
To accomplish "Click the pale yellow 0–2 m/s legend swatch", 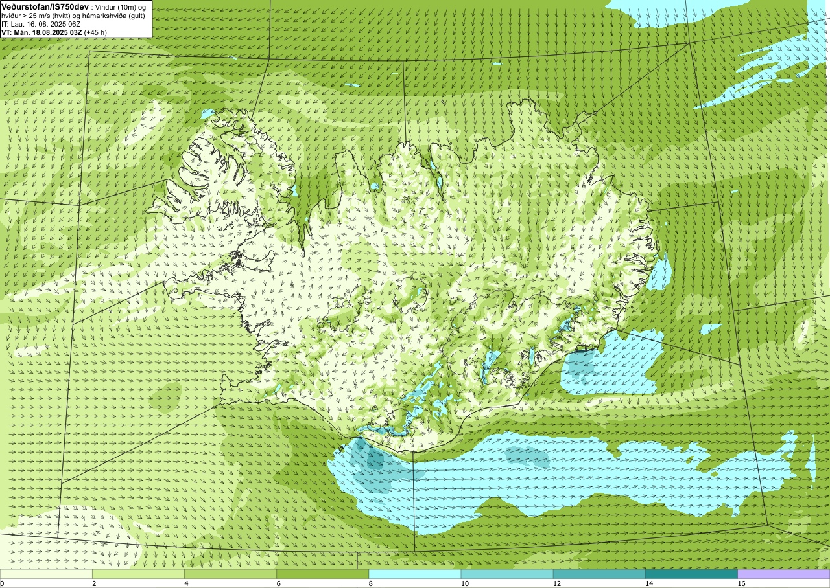I will click(46, 574).
